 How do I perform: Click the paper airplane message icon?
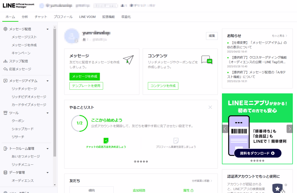[128, 60]
